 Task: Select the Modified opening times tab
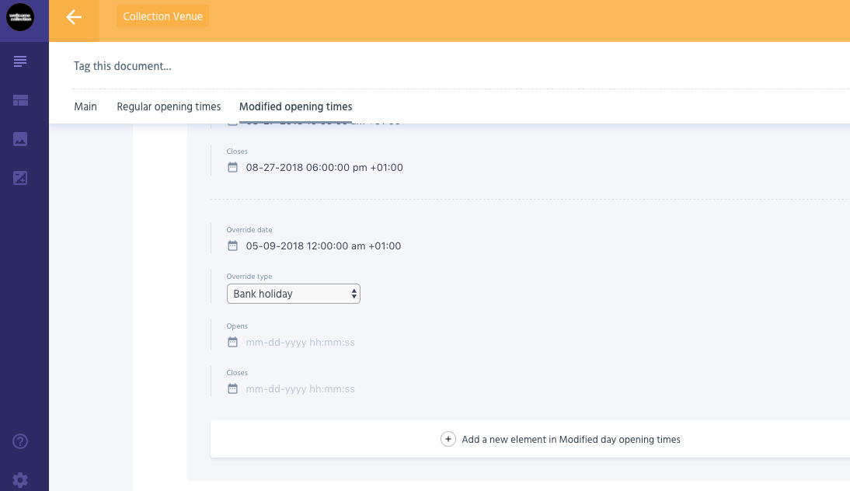click(x=295, y=106)
